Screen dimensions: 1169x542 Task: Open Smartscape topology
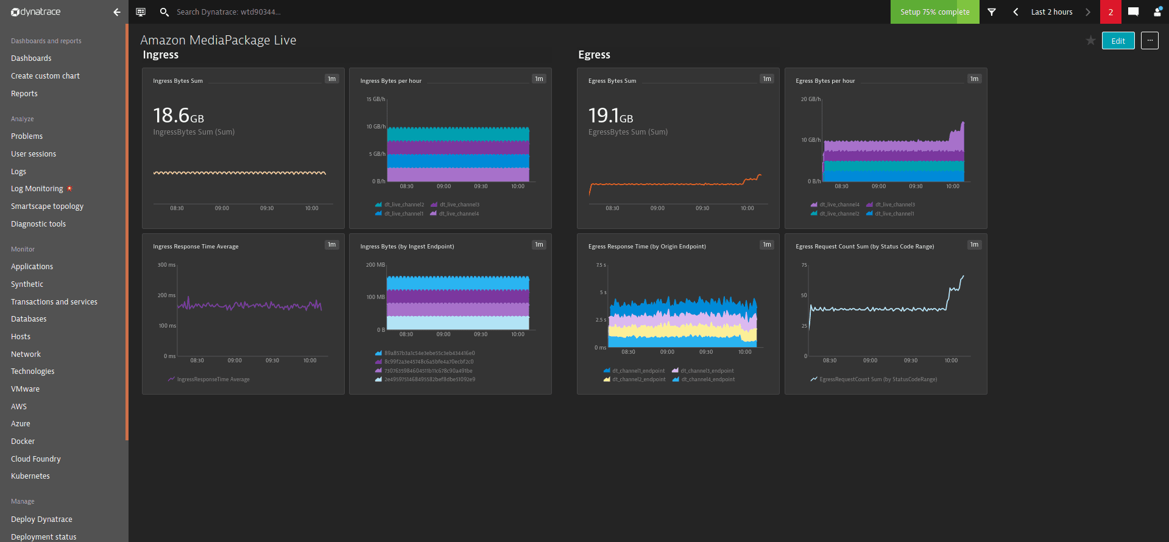click(x=47, y=206)
